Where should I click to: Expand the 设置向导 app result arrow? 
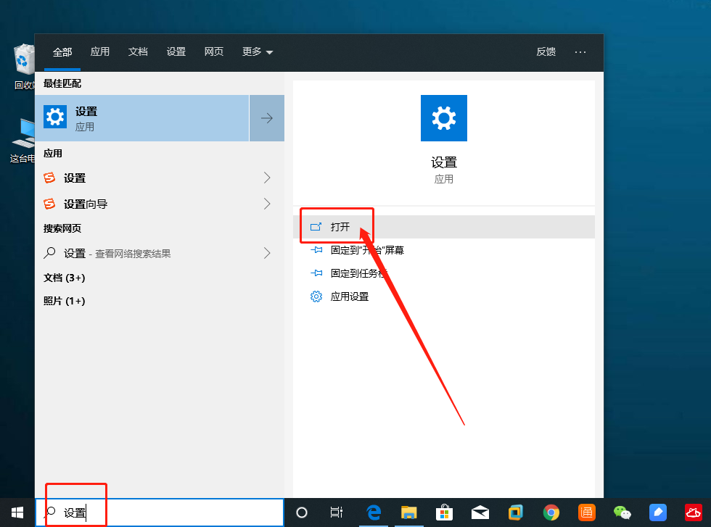tap(267, 204)
